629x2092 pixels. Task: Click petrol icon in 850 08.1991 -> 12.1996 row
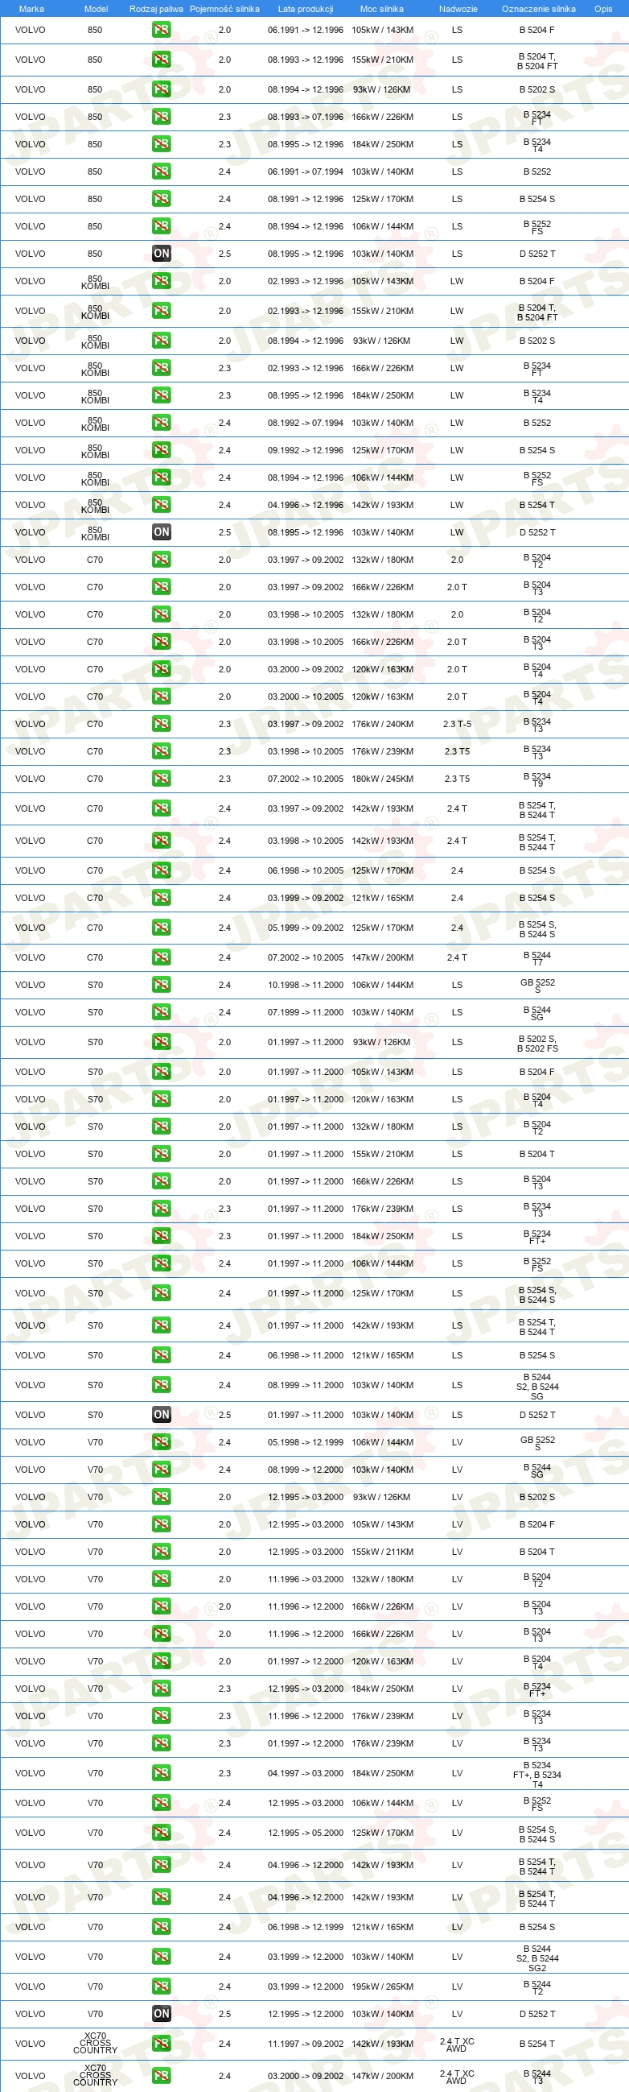[x=162, y=199]
